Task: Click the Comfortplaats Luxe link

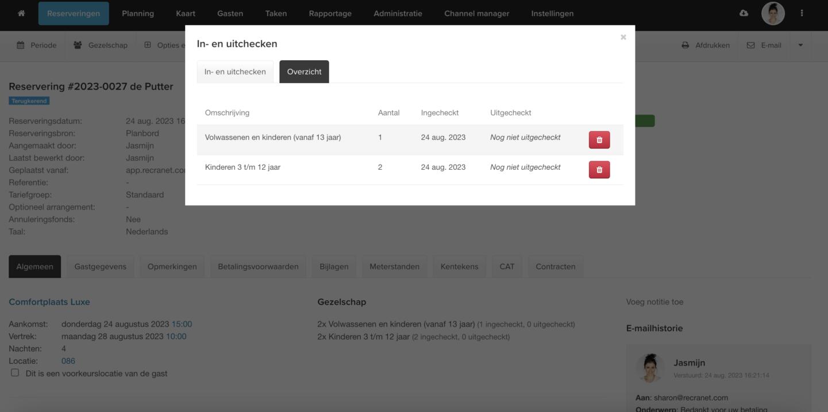Action: click(x=49, y=302)
